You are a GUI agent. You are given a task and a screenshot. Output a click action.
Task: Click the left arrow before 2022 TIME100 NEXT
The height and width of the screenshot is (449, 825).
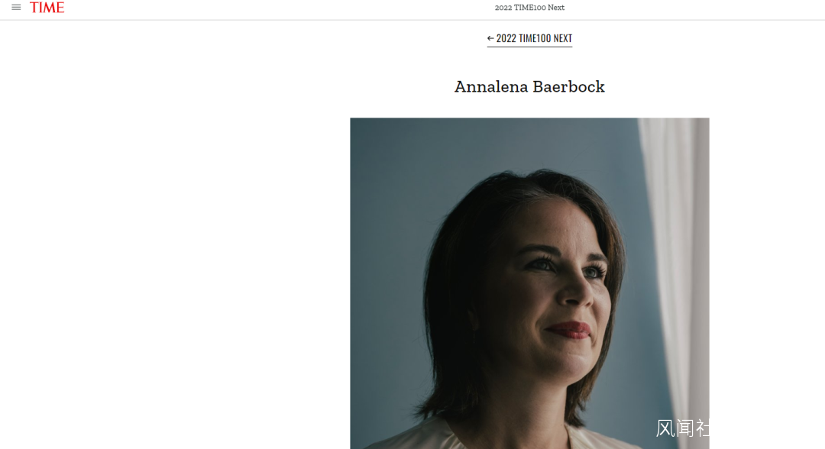coord(490,38)
